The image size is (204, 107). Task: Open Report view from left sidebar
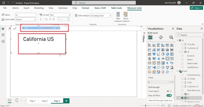3,29
